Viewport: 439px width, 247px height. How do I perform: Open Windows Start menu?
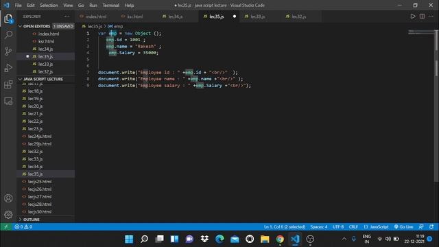[129, 239]
